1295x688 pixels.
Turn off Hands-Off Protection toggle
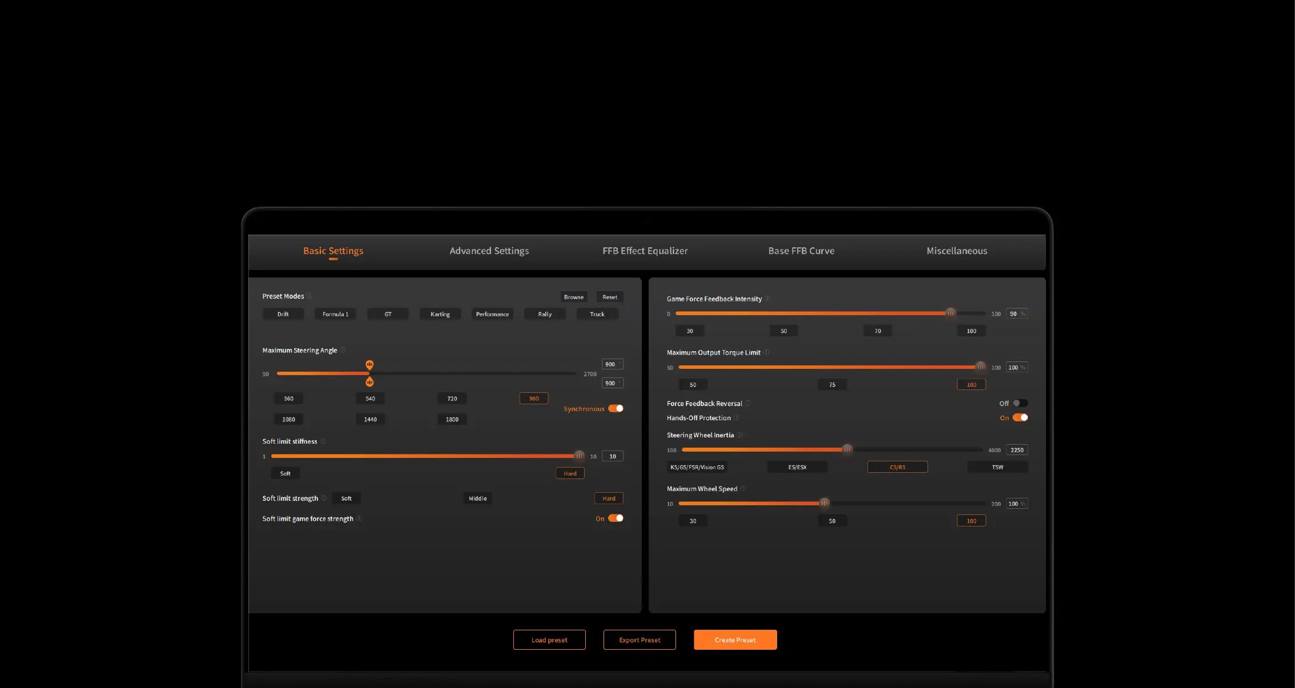coord(1020,417)
